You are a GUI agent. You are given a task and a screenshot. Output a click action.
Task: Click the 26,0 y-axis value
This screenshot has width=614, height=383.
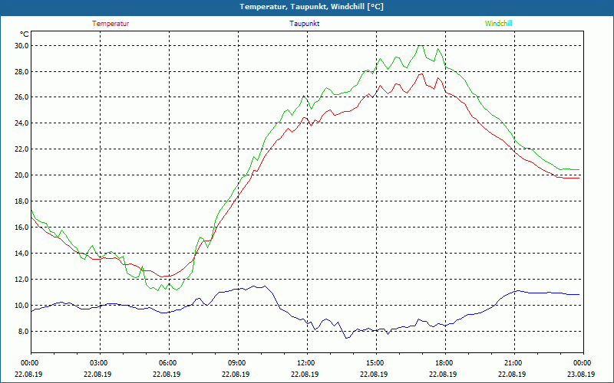point(22,97)
